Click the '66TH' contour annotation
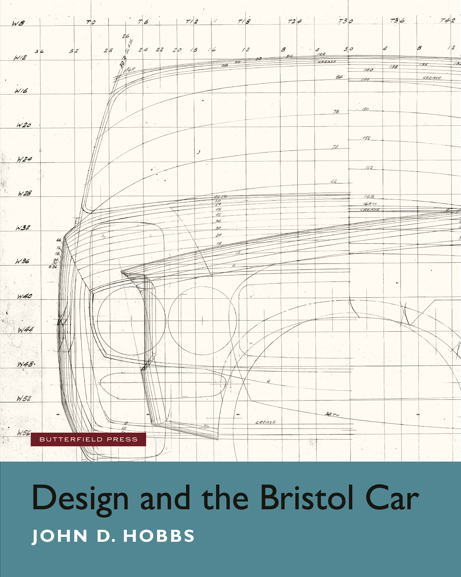Screen dimensions: 461x577 pyautogui.click(x=221, y=197)
